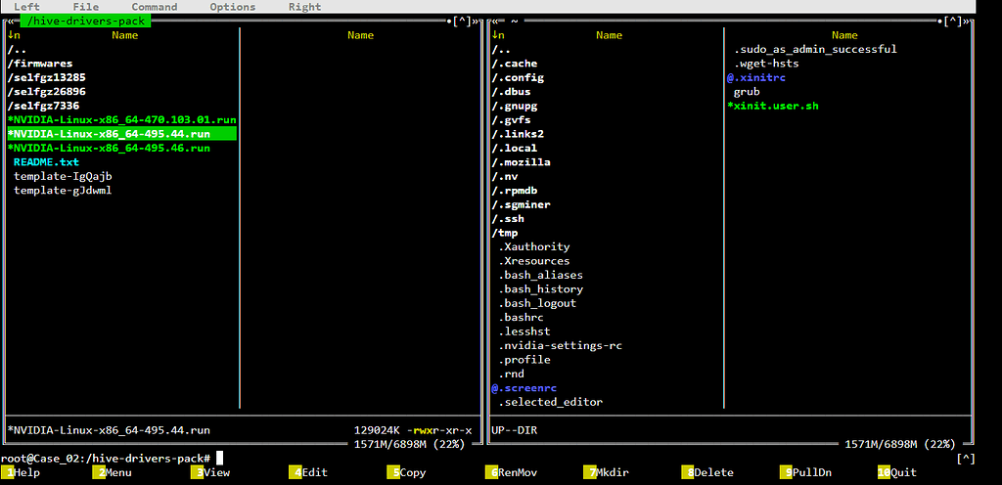Click the F8 Delete button
1002x485 pixels.
(712, 472)
